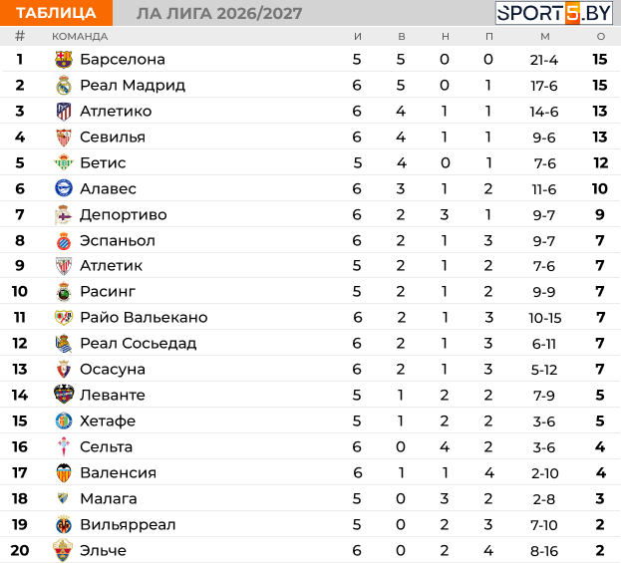Select the Atlético Madrid crest icon
The width and height of the screenshot is (621, 563).
point(64,112)
